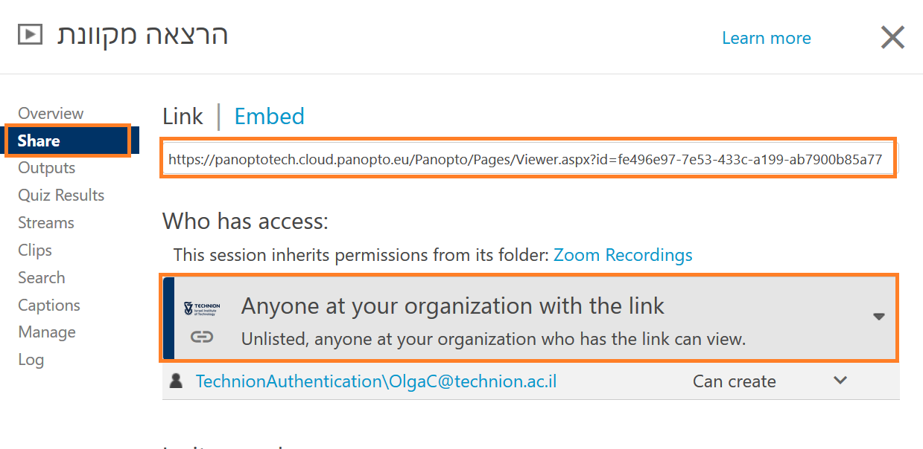Screen dimensions: 923x449
Task: Go to Outputs in sidebar
Action: [47, 168]
